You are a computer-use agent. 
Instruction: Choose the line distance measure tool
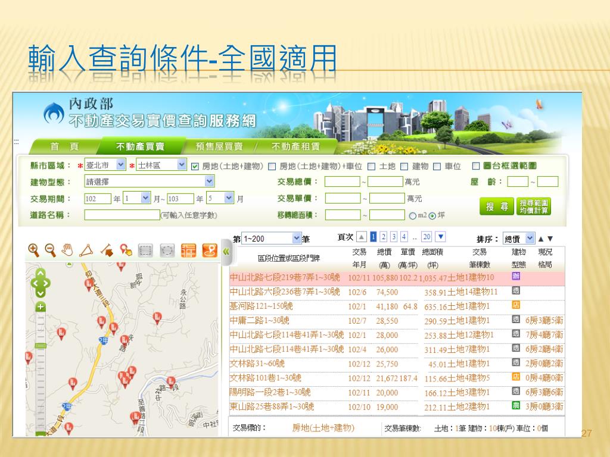tap(107, 251)
